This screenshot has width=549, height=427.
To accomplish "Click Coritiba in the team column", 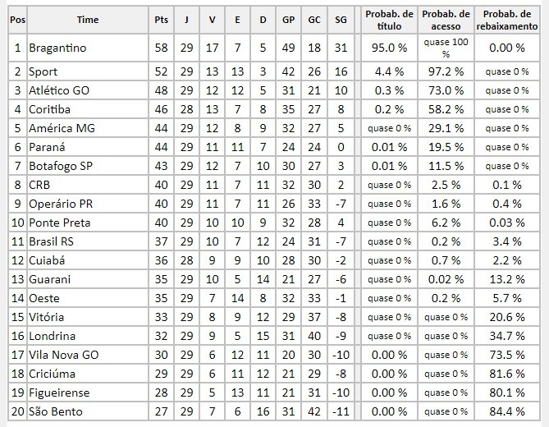I will (49, 110).
